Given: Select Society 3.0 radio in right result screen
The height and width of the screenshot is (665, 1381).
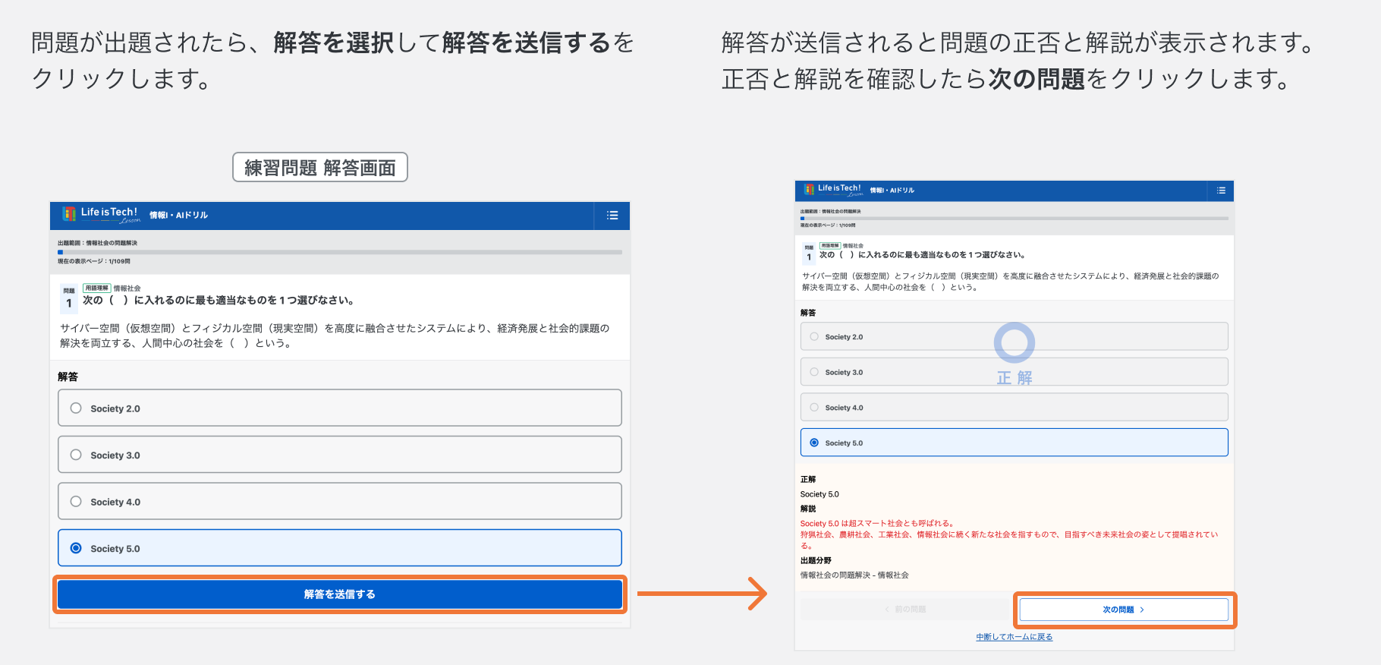Looking at the screenshot, I should [814, 372].
